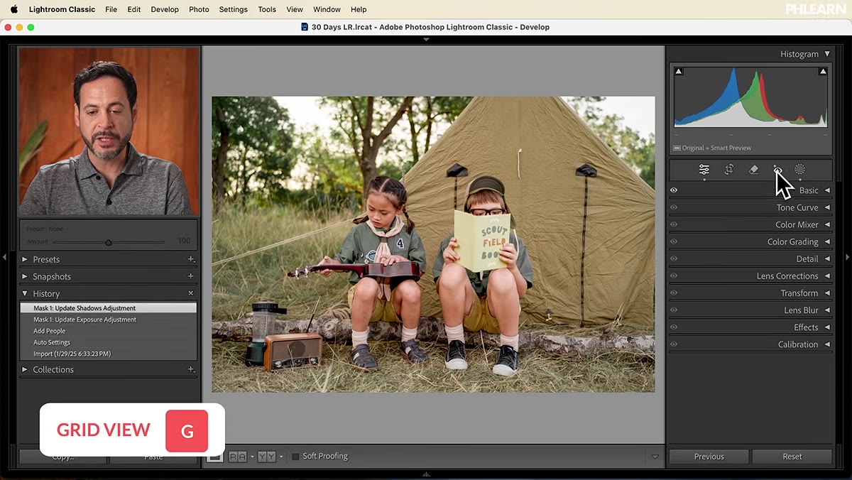Toggle the Basic panel eye icon
Viewport: 852px width, 480px height.
[674, 190]
